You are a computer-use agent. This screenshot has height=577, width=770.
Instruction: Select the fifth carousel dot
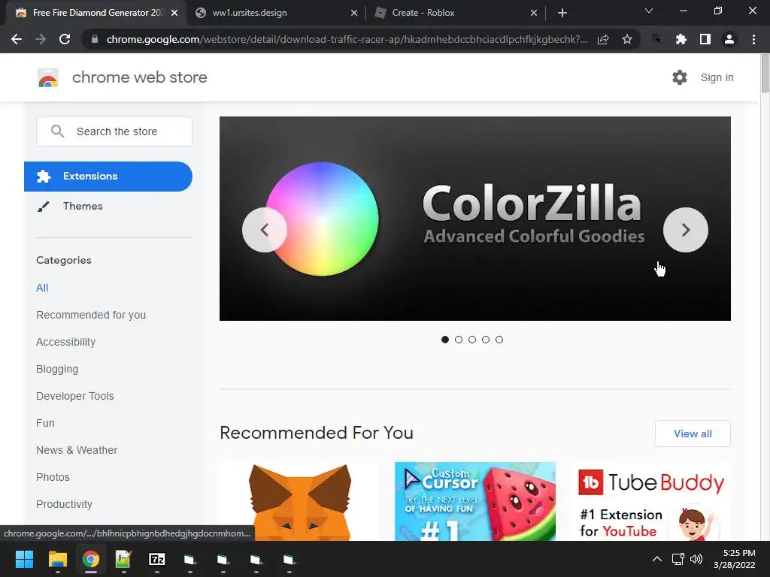point(499,340)
